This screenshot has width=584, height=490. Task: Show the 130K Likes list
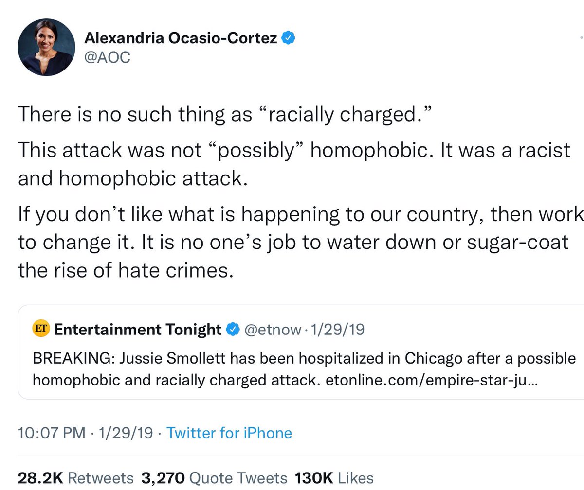[333, 478]
